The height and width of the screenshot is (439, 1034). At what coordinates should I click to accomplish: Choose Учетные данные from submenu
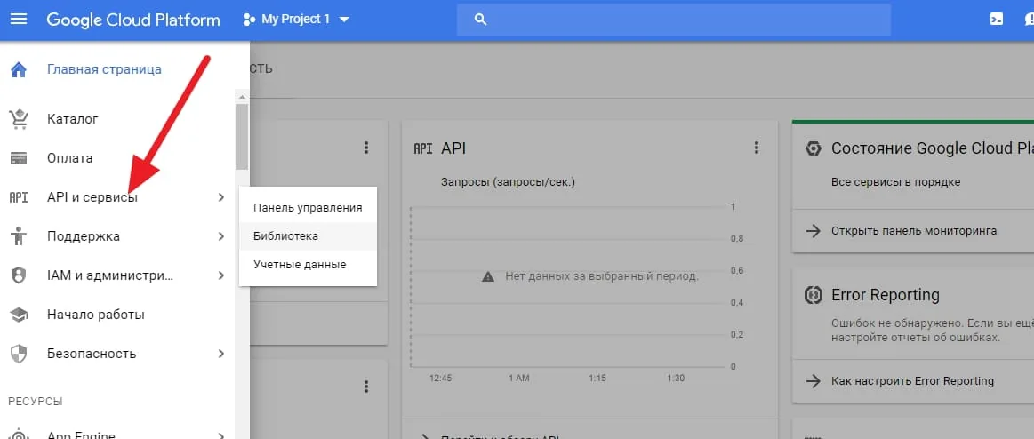coord(308,264)
